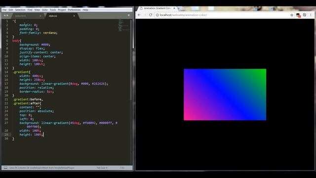Screen dimensions: 316x178
Task: Open the Preferences menu
Action: coord(74,10)
